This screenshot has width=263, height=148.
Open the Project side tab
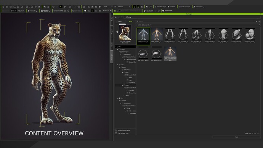coord(112,32)
